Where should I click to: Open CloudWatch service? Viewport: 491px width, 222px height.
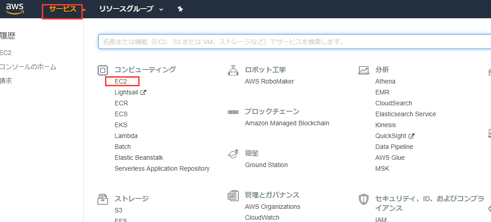(x=262, y=217)
